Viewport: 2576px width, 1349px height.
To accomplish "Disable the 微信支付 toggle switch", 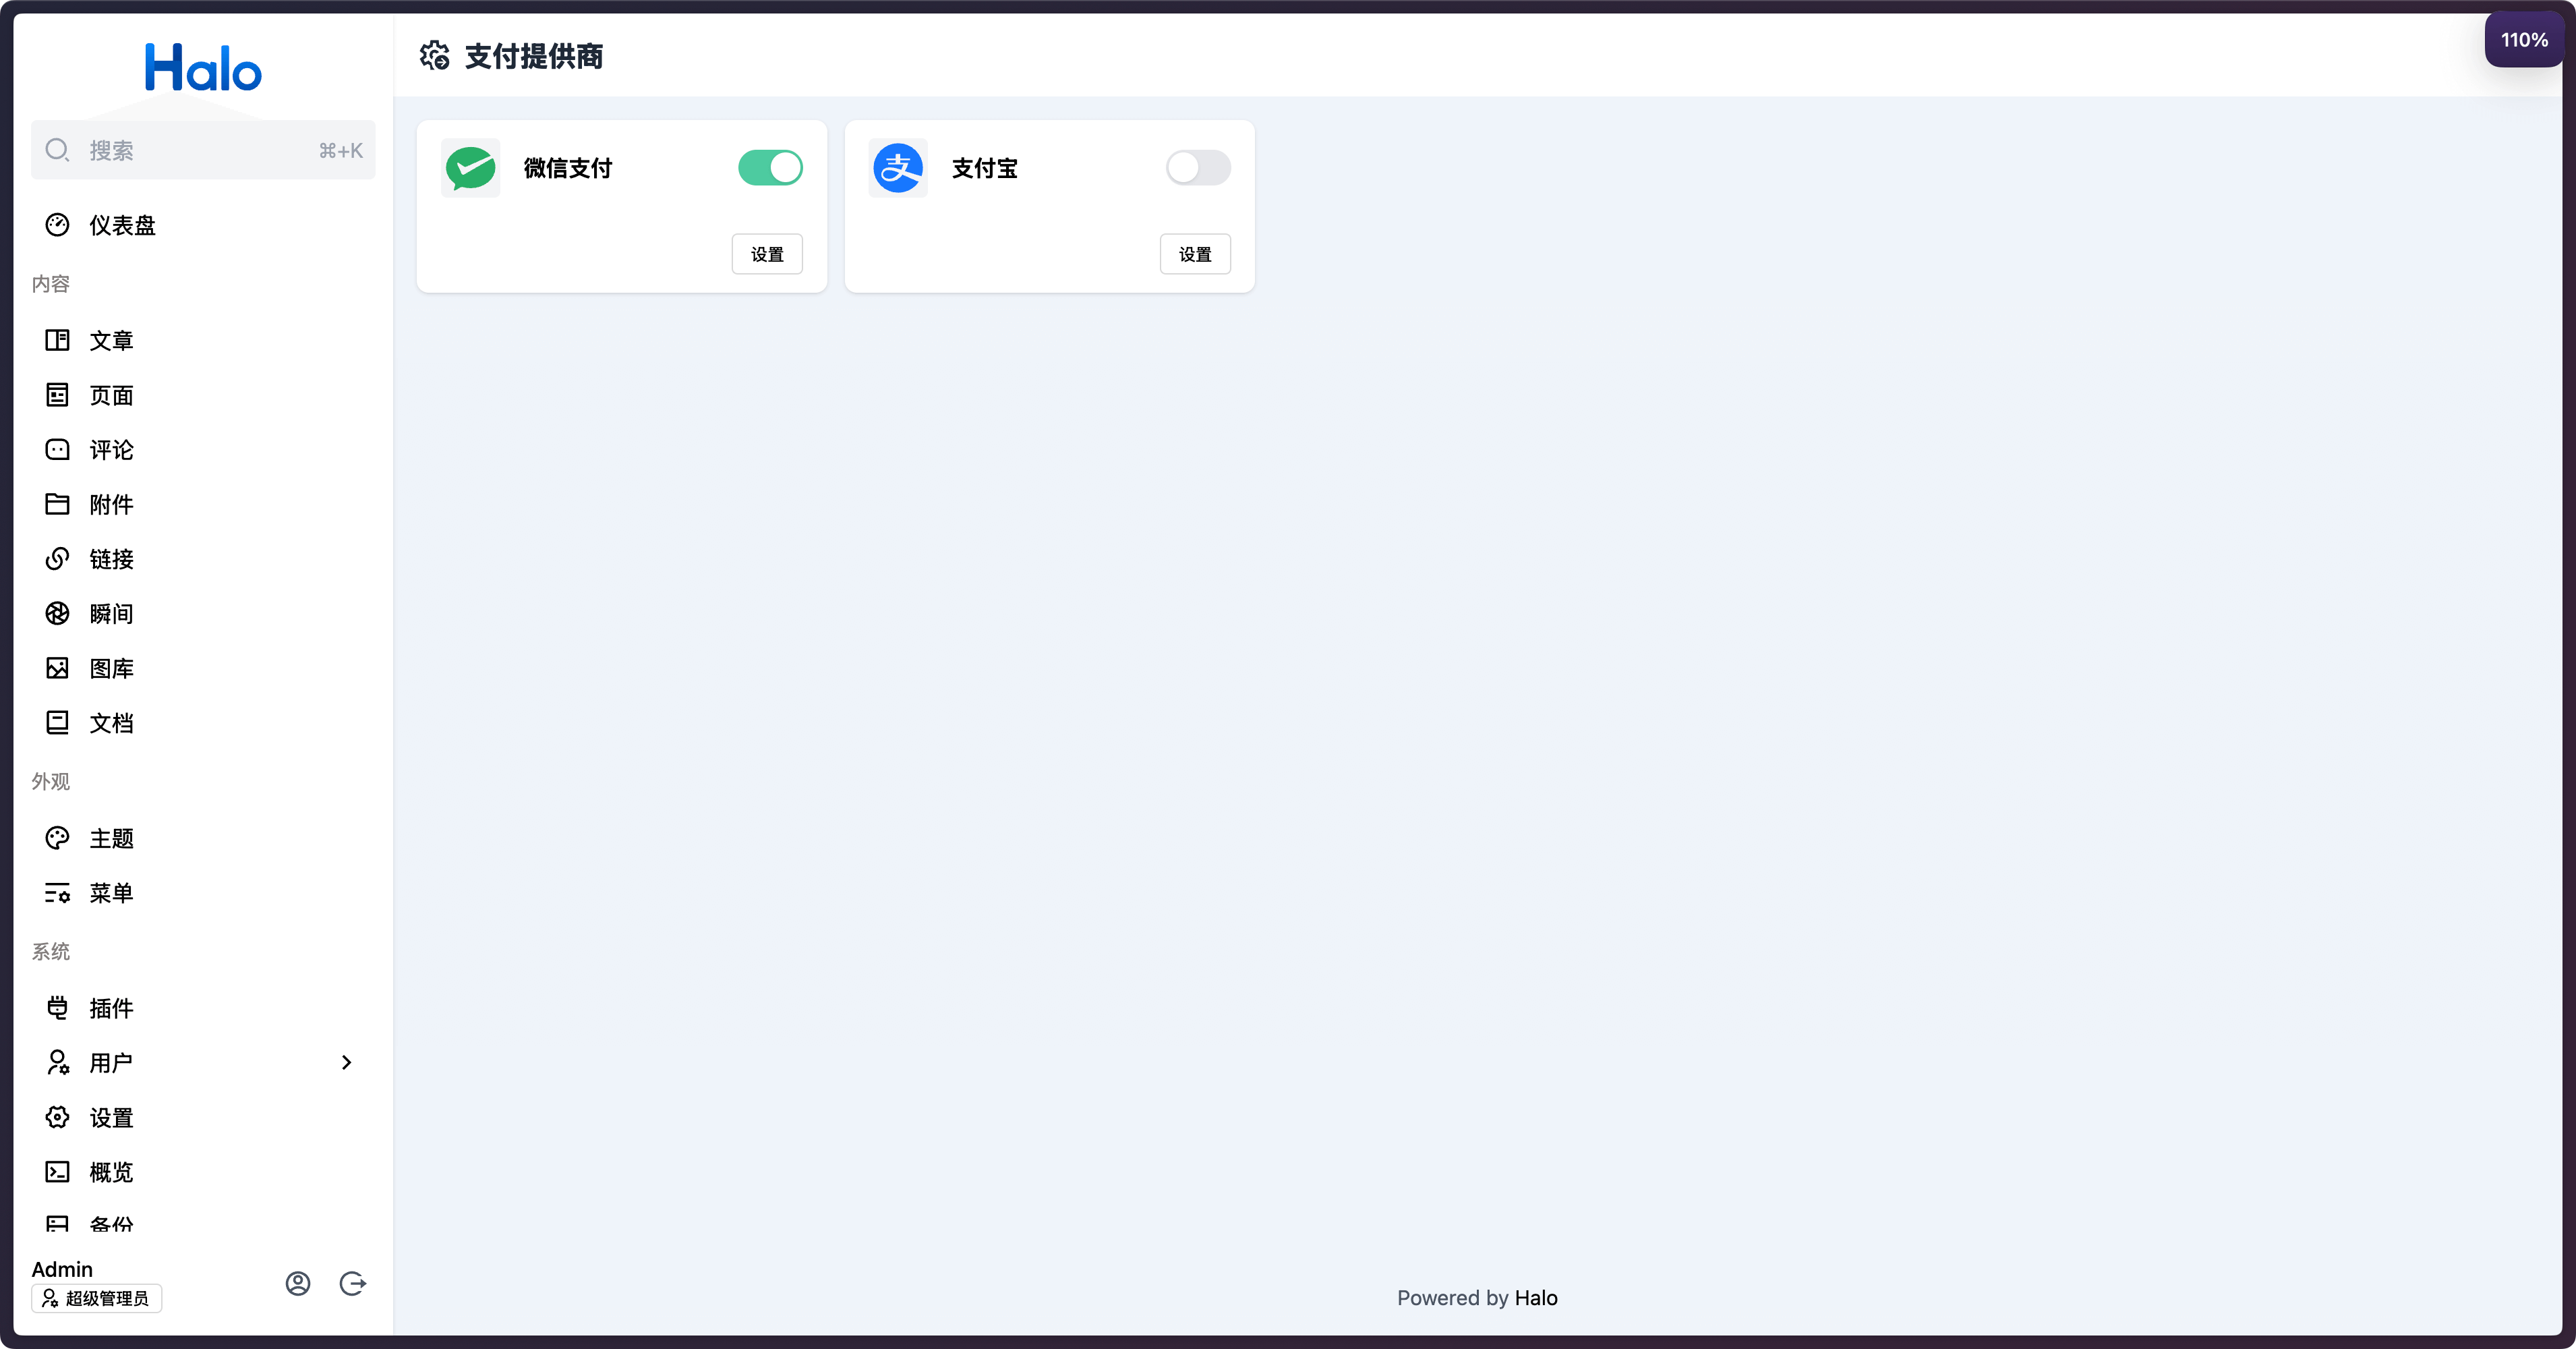I will click(x=770, y=168).
